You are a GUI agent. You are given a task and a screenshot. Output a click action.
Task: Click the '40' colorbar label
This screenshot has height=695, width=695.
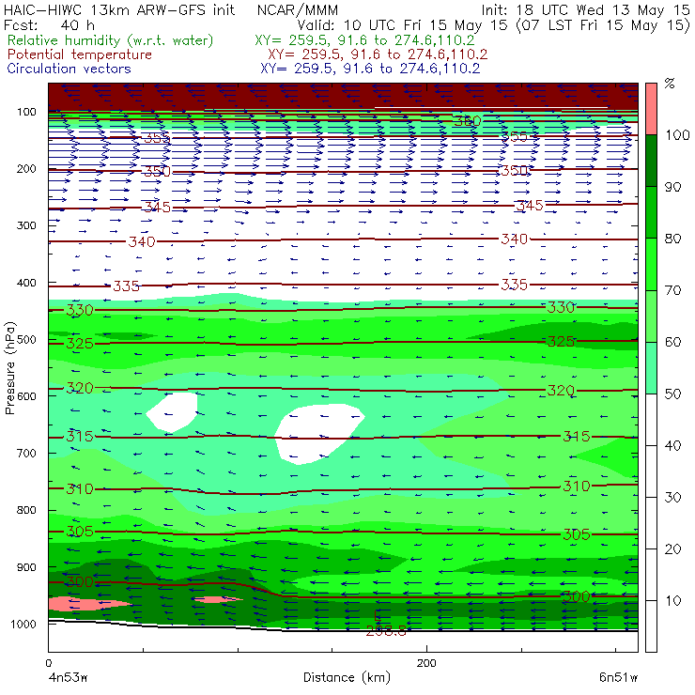[x=672, y=445]
